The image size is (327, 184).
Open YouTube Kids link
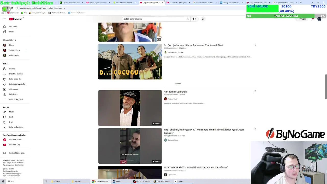click(15, 145)
